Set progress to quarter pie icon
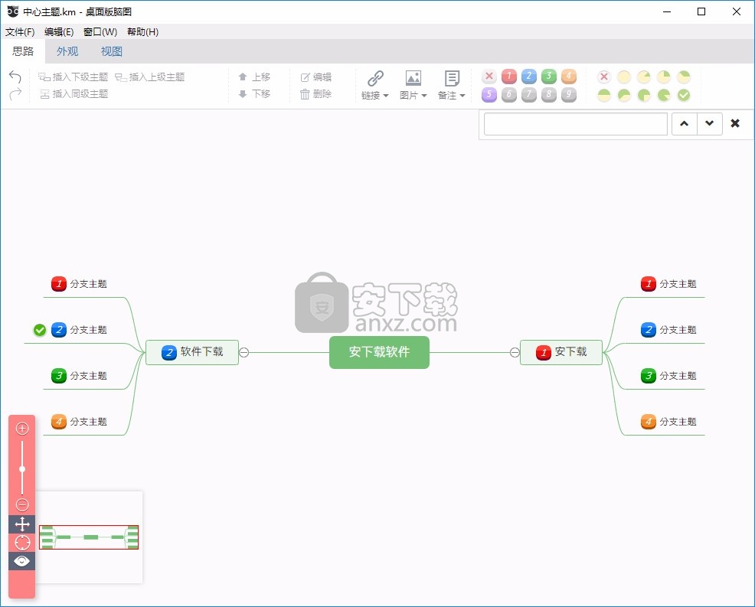Screen dimensions: 755x607 (x=664, y=77)
